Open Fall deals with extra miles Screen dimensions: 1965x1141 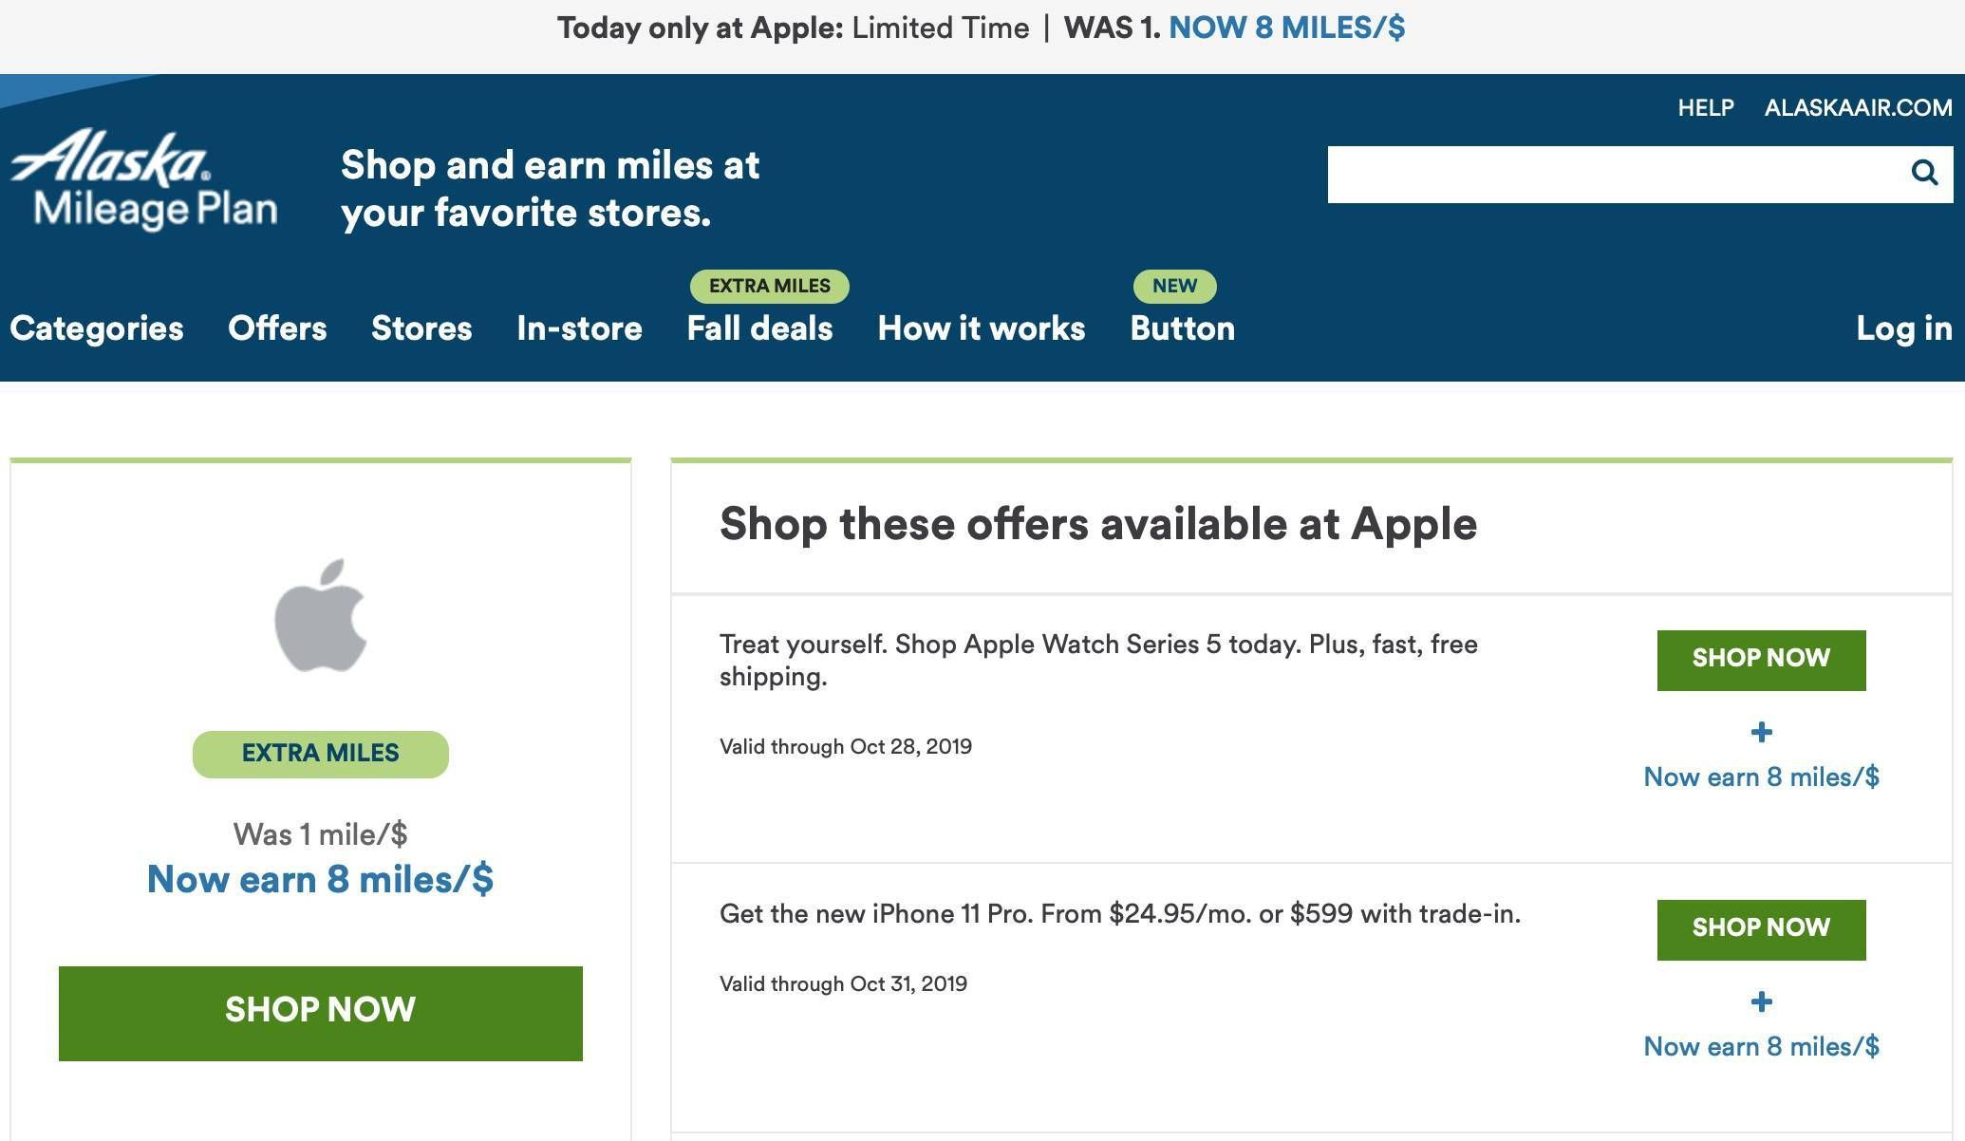coord(759,328)
